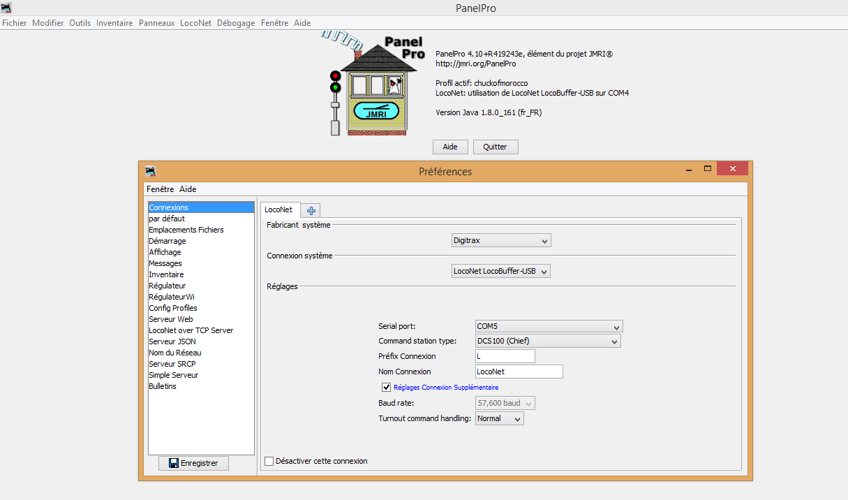Screen dimensions: 848x500
Task: Click the PanelPro JMRI logo image
Action: pos(373,82)
